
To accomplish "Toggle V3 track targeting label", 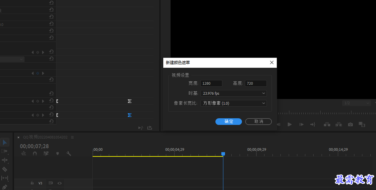I will [x=40, y=183].
